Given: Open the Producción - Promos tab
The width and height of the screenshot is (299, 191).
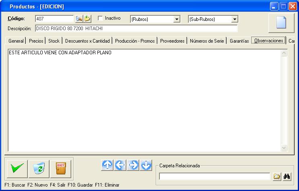Looking at the screenshot, I should [135, 41].
